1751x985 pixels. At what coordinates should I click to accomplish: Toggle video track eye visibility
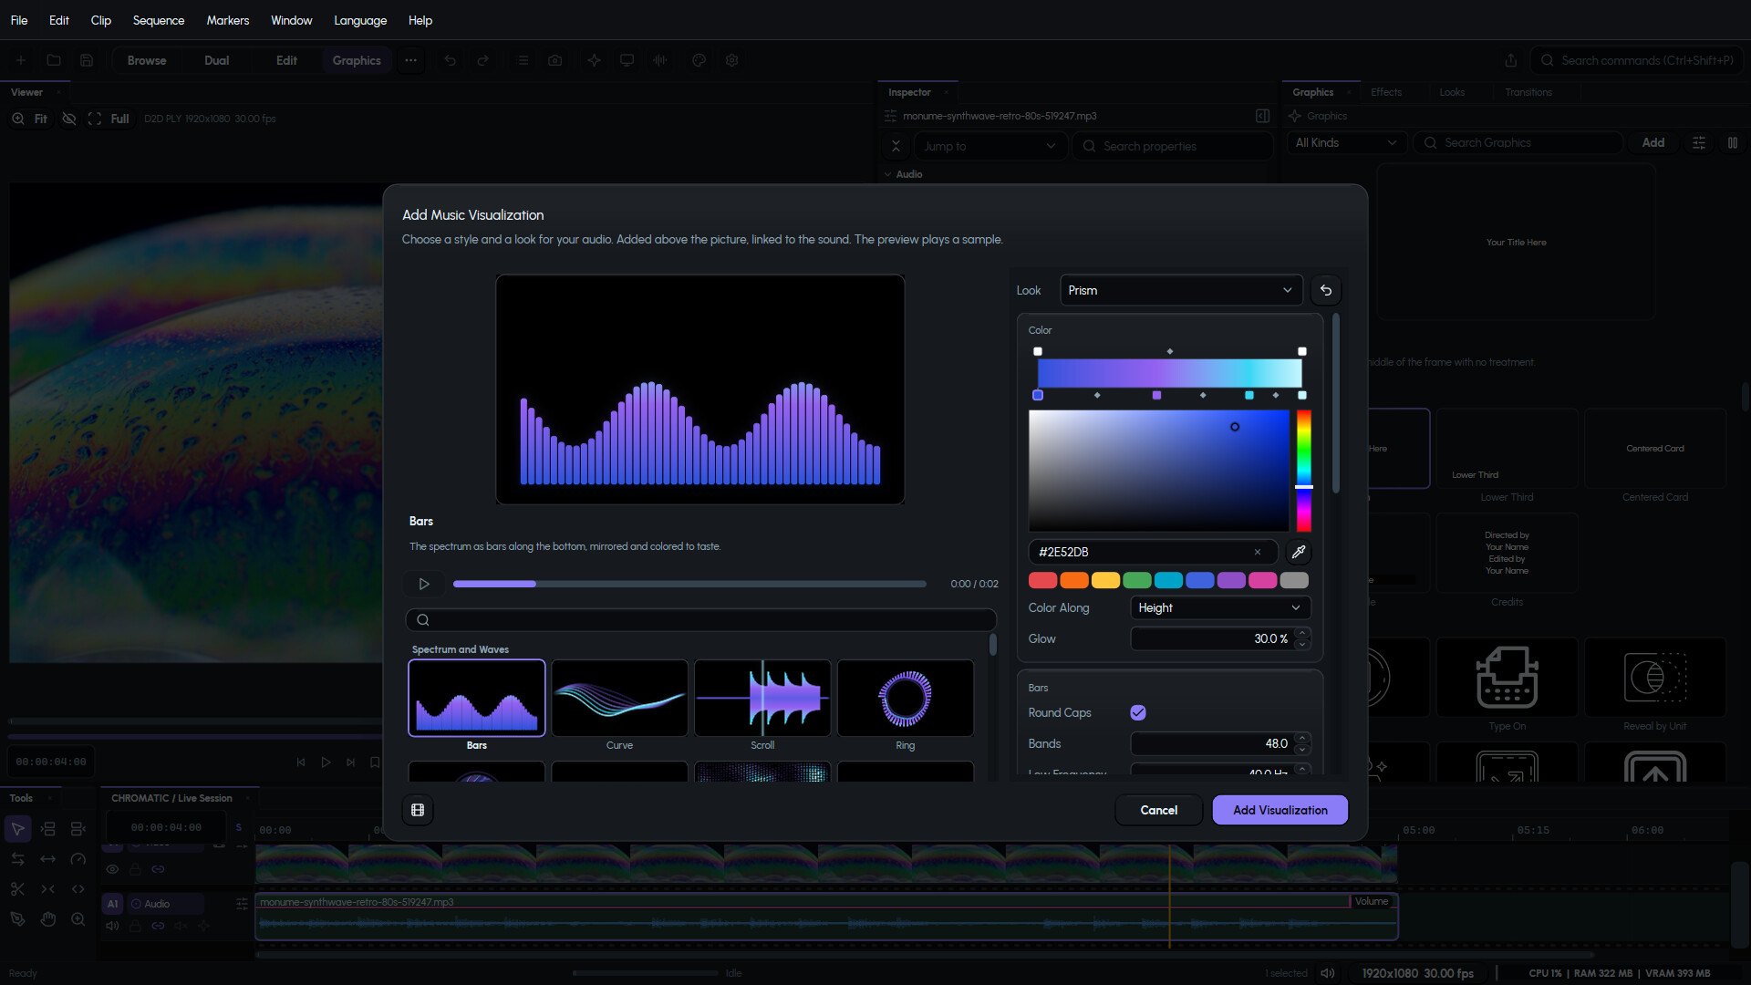[112, 869]
